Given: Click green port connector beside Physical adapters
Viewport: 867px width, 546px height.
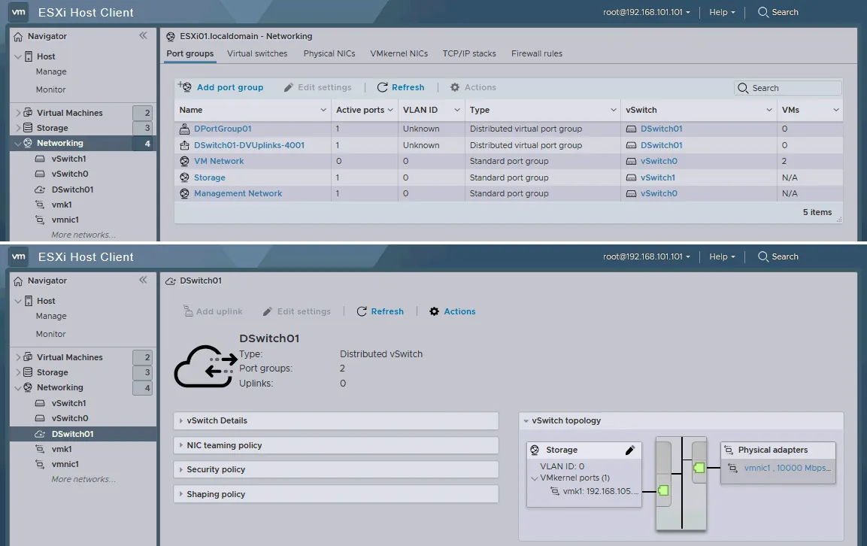Looking at the screenshot, I should pyautogui.click(x=699, y=468).
